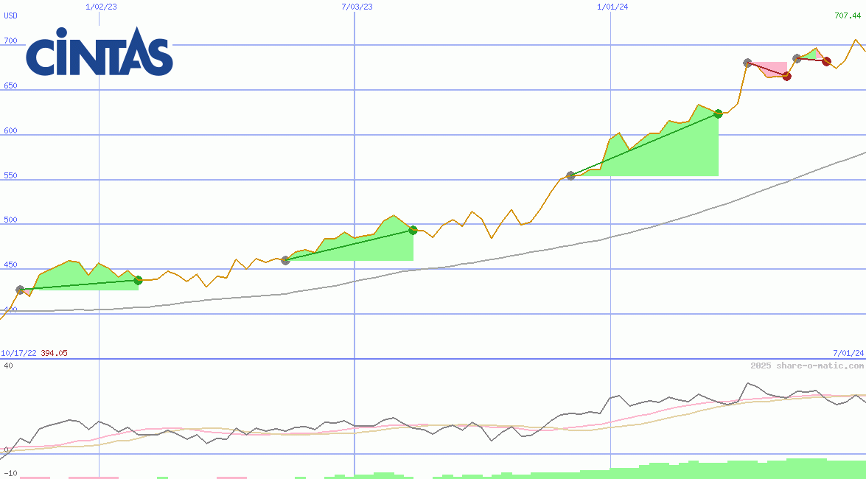Select the green exit marker near 440
This screenshot has height=479, width=866.
(138, 280)
